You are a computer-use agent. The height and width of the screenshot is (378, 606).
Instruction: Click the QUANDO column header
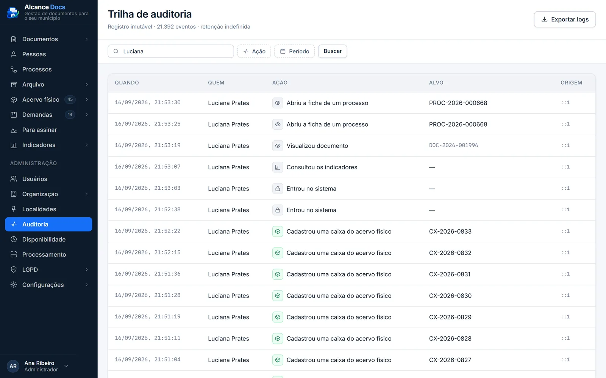pos(127,83)
